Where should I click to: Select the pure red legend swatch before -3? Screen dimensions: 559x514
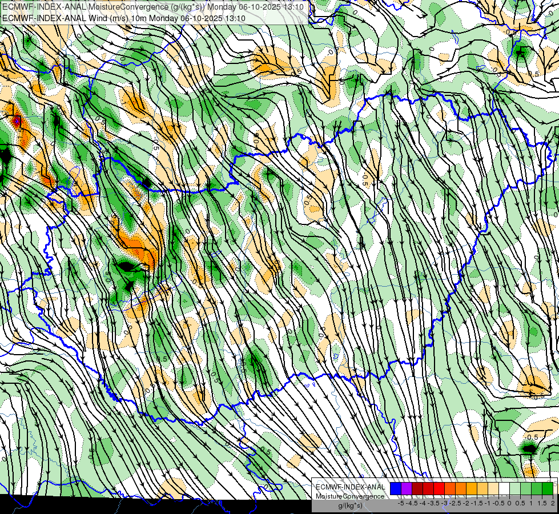tap(439, 489)
